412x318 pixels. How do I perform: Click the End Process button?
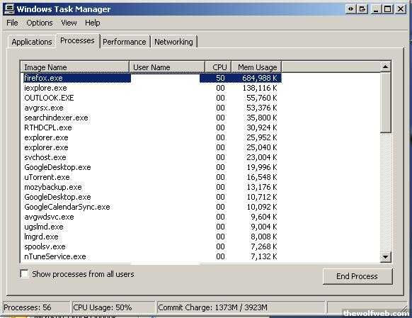[357, 276]
